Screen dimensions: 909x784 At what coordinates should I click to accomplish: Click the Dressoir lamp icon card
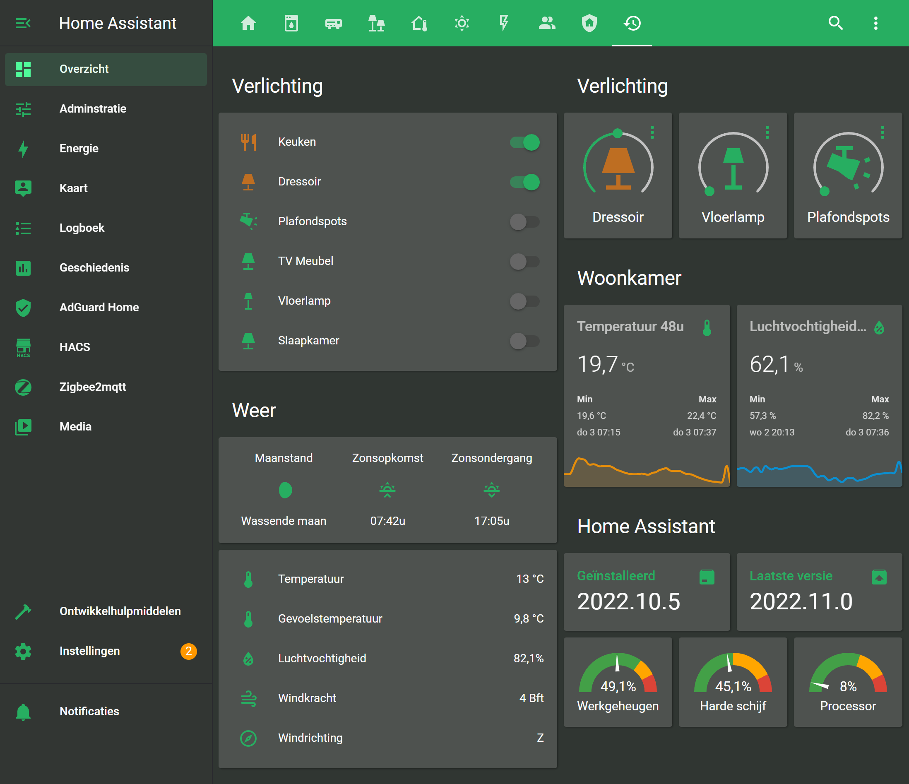coord(618,169)
